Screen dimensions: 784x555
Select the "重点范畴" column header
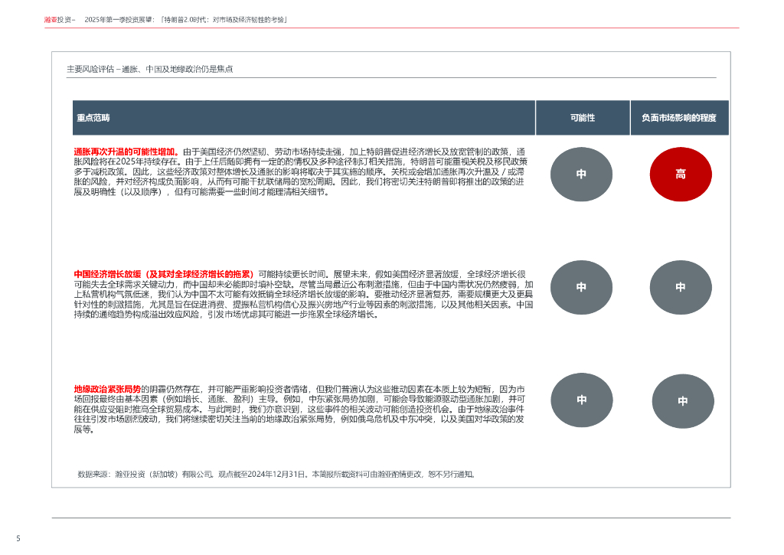pyautogui.click(x=93, y=118)
